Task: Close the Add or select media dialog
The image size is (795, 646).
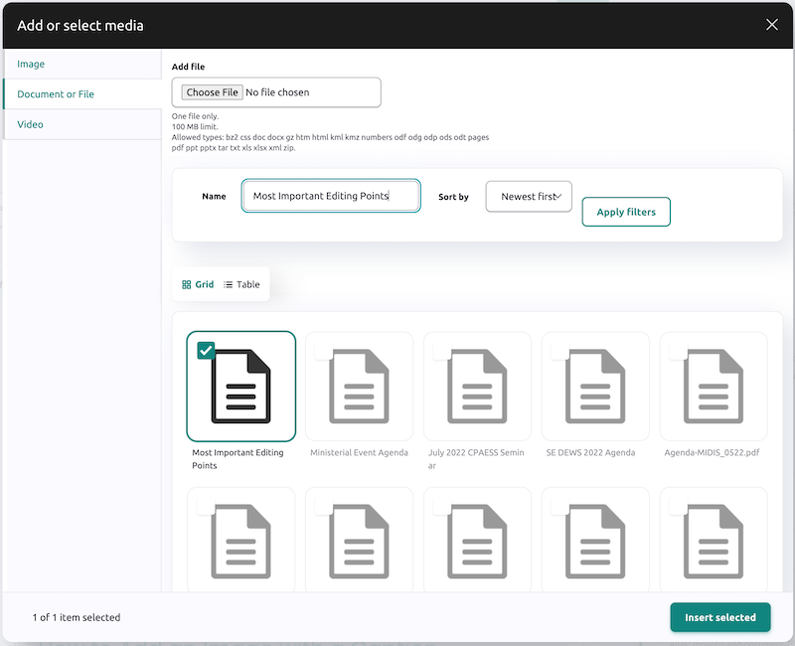Action: pos(772,25)
